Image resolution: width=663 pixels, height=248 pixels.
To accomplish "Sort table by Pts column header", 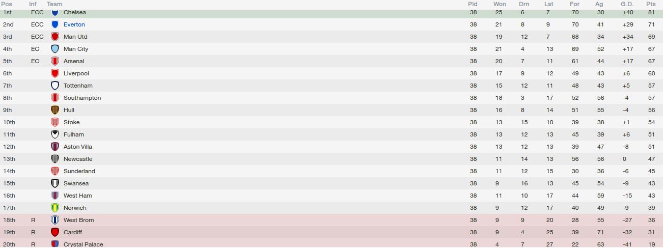I will tap(651, 4).
